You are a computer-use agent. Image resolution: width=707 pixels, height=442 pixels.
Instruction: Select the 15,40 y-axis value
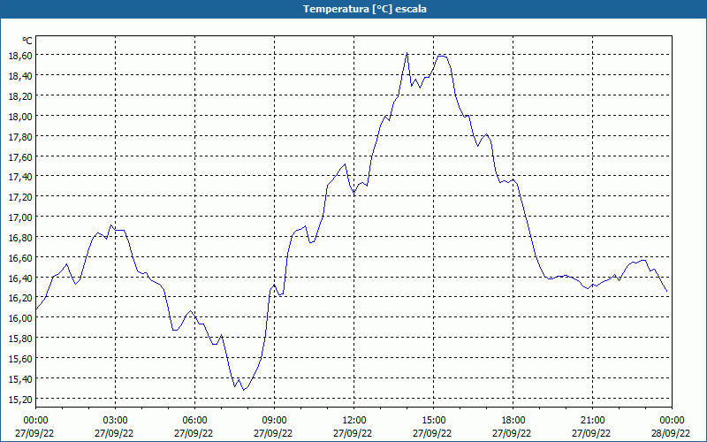20,379
